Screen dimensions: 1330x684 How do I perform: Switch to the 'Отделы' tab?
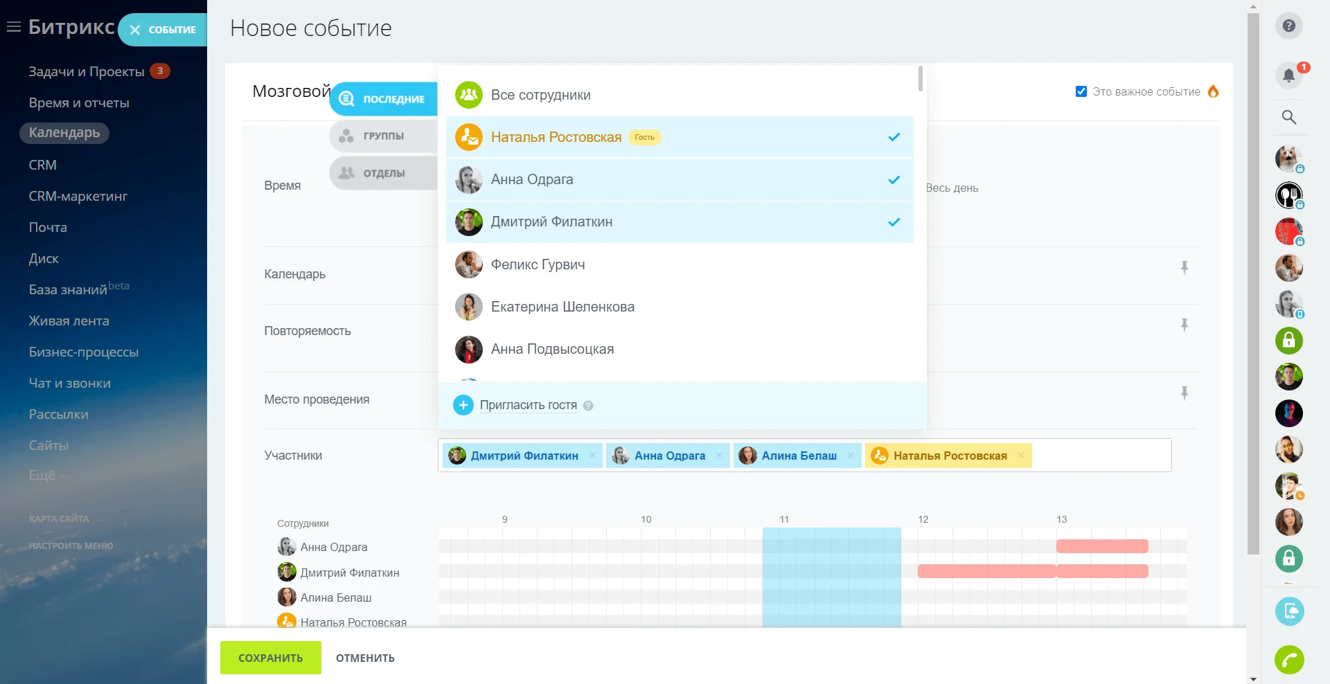click(383, 173)
